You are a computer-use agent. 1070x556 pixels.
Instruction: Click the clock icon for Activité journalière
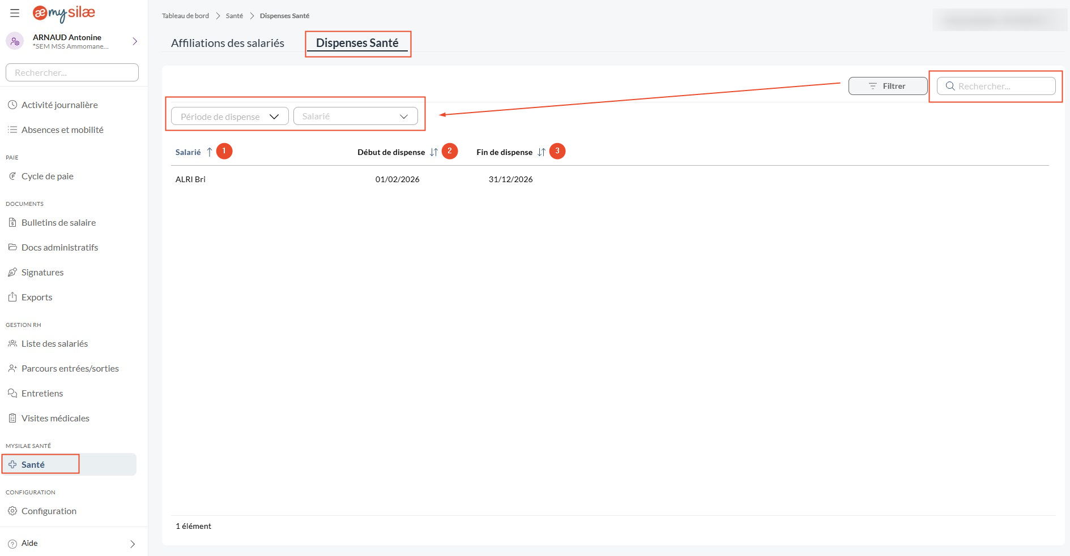point(12,105)
